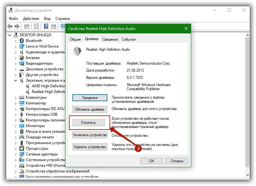Click the Сведения driver details button
Image resolution: width=256 pixels, height=186 pixels.
(90, 98)
